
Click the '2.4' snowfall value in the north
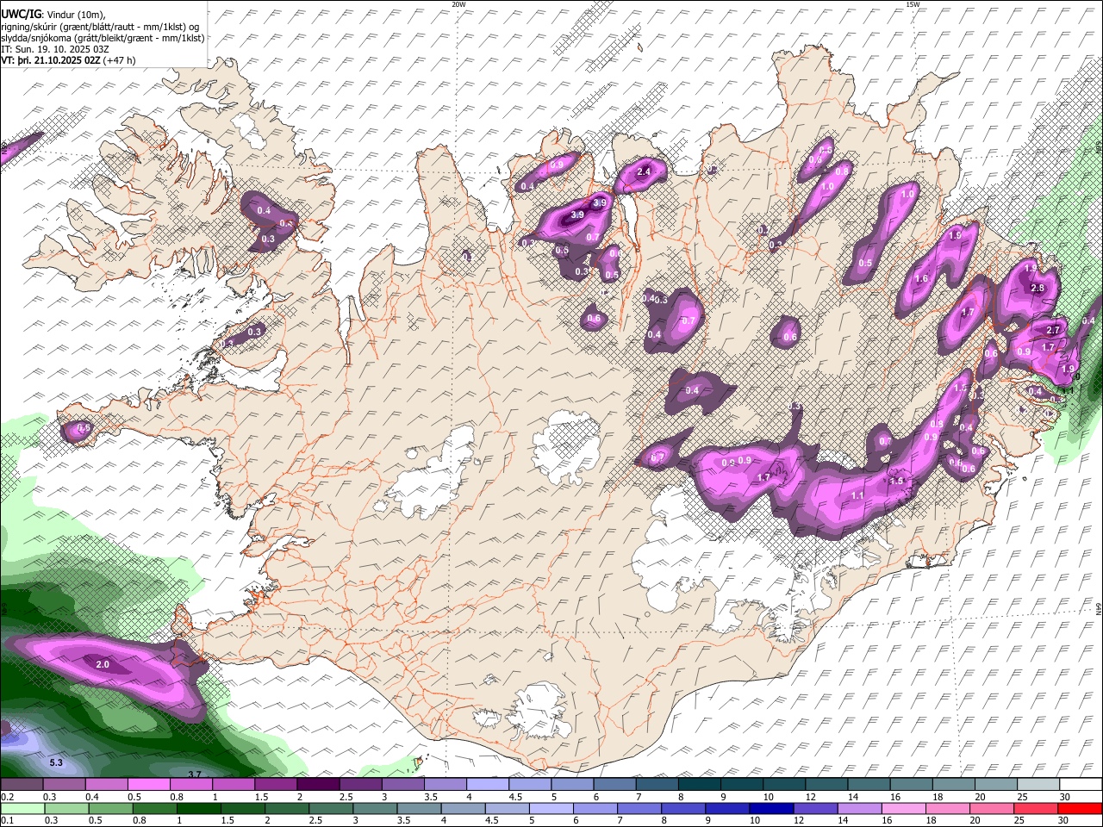tap(643, 172)
